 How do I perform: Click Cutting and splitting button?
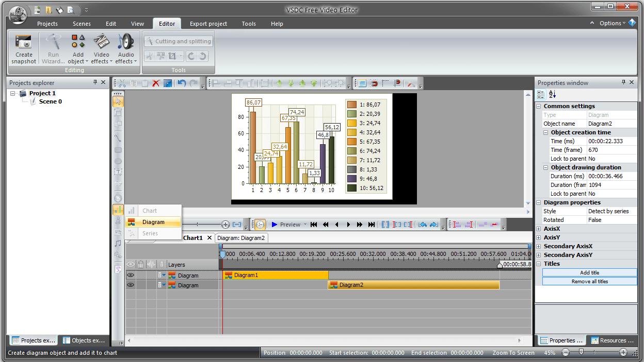coord(178,41)
